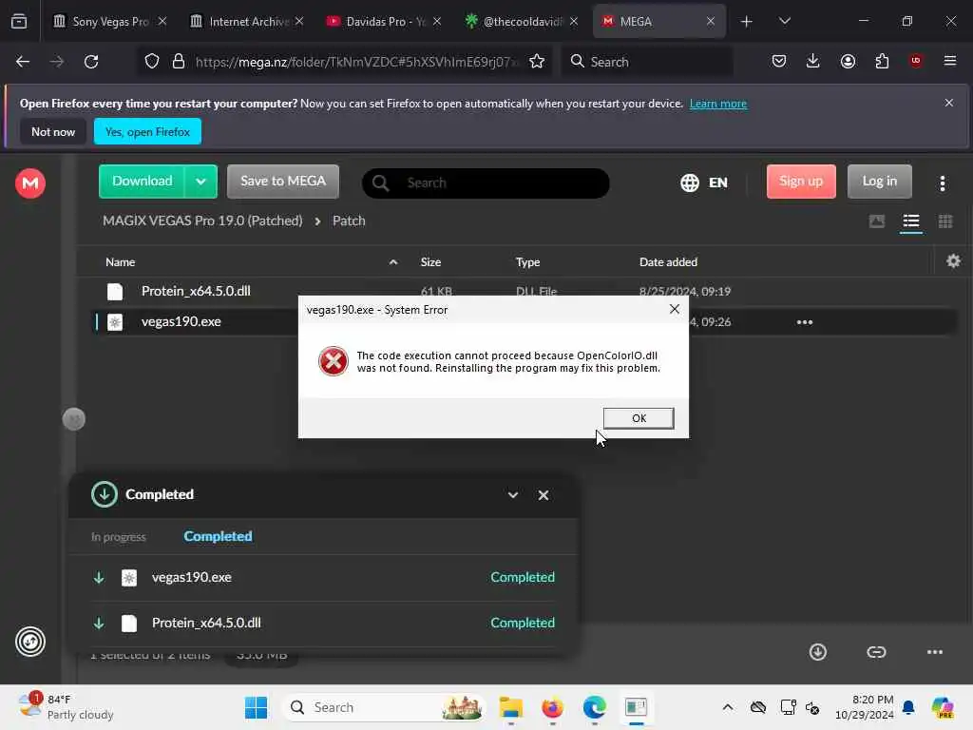Click Yes, open Firefox button
The height and width of the screenshot is (730, 973).
(x=147, y=131)
